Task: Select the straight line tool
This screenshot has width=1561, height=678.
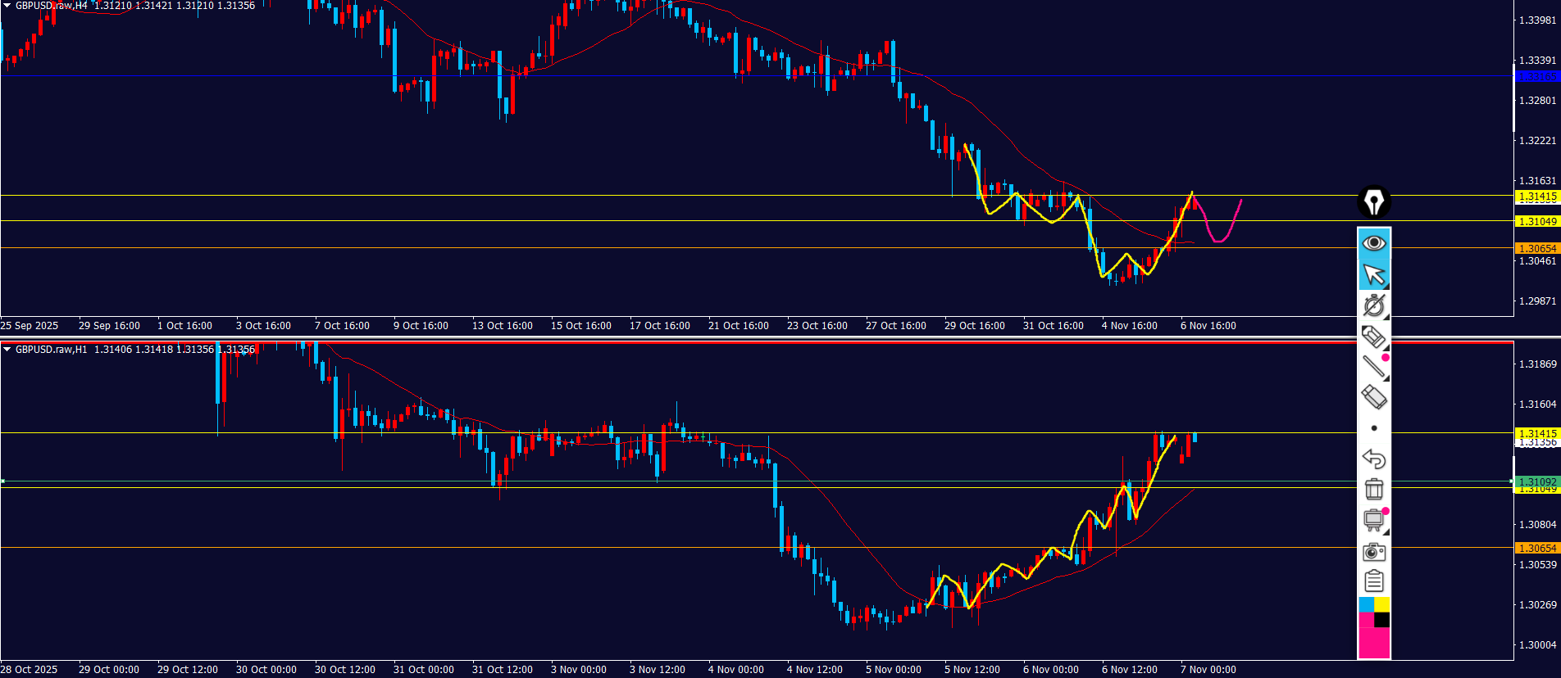Action: point(1374,367)
